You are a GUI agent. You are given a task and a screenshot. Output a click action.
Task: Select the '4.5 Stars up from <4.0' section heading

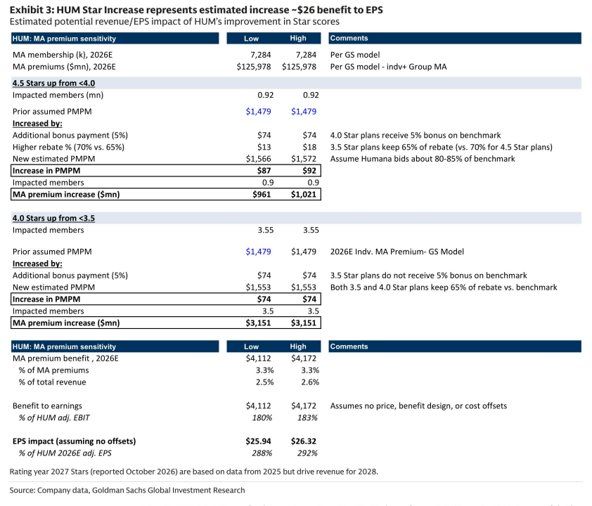[53, 83]
